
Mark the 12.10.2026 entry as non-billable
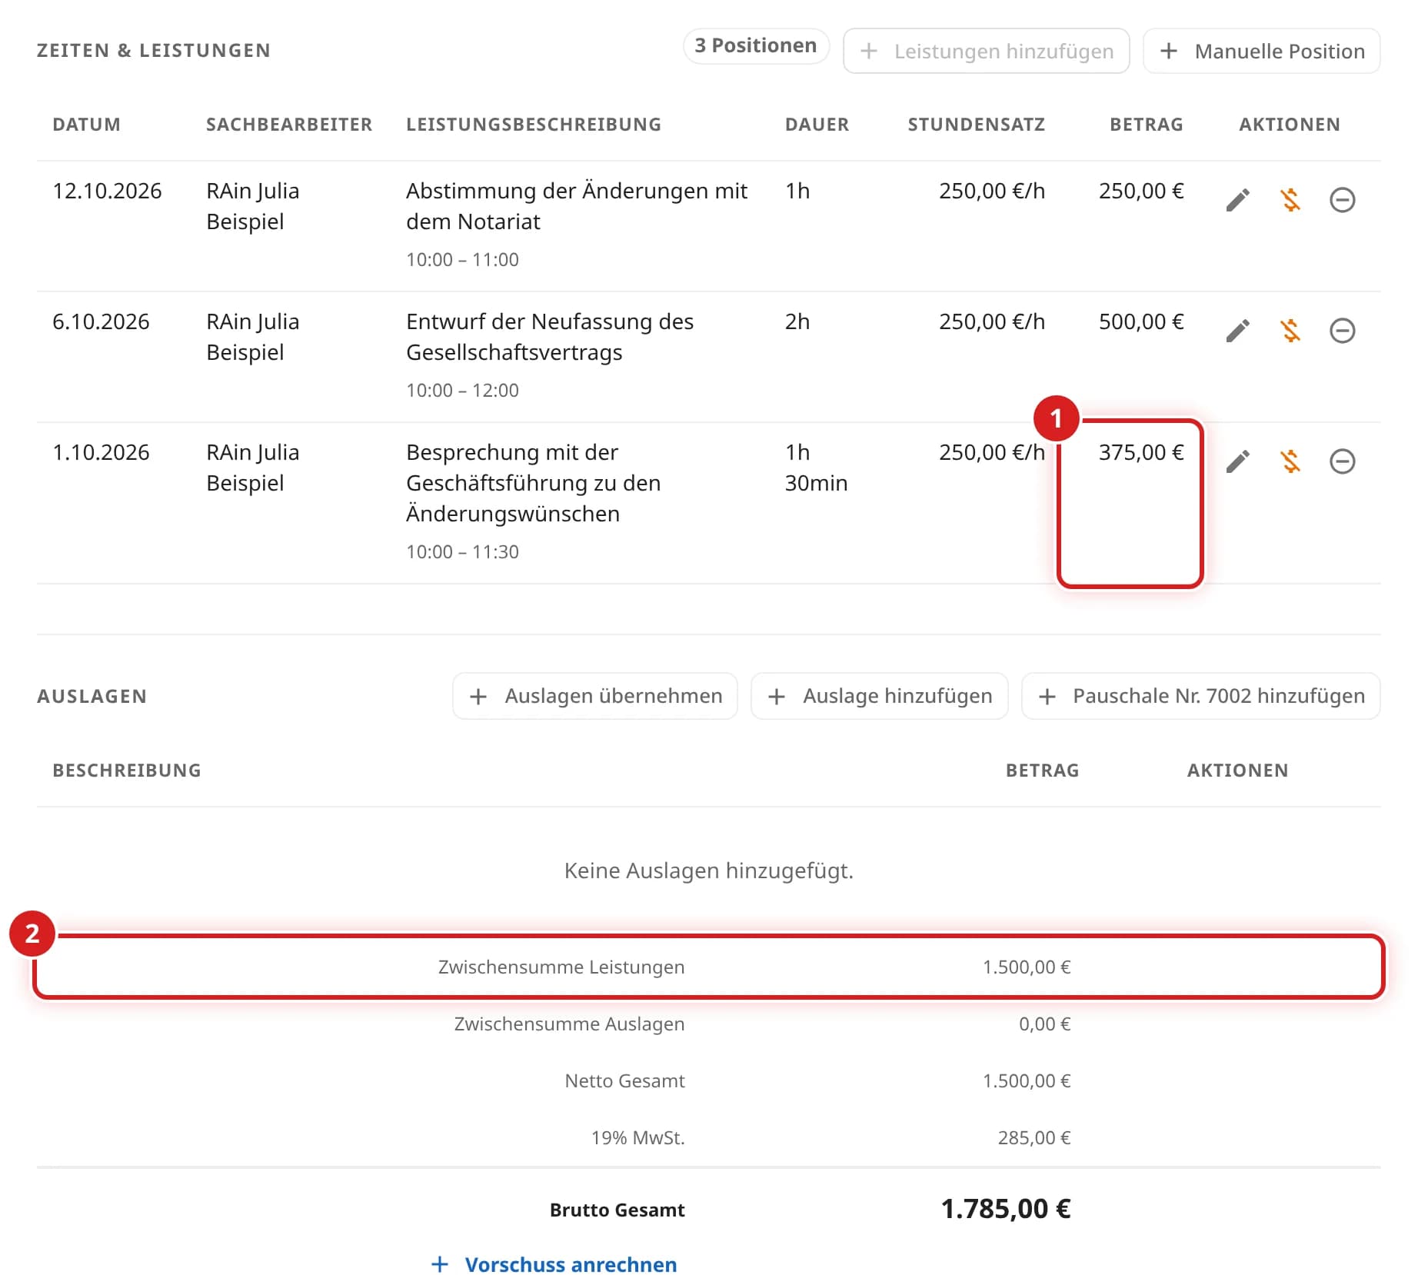[1290, 200]
